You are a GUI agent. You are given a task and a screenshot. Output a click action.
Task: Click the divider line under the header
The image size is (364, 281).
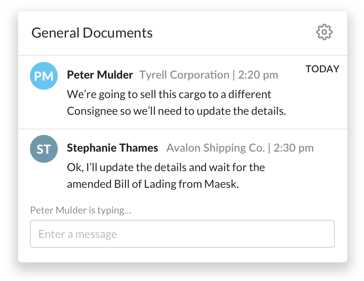coord(182,55)
